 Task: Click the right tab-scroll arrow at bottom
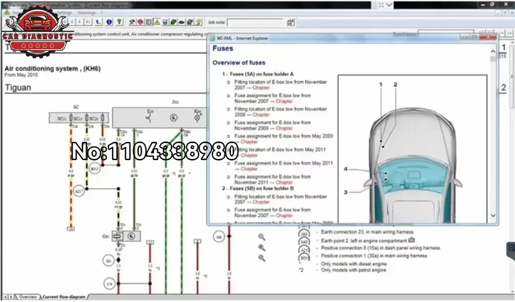(11, 297)
